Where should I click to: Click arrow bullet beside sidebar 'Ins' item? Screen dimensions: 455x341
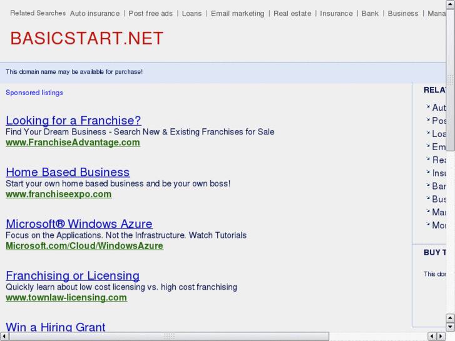427,172
